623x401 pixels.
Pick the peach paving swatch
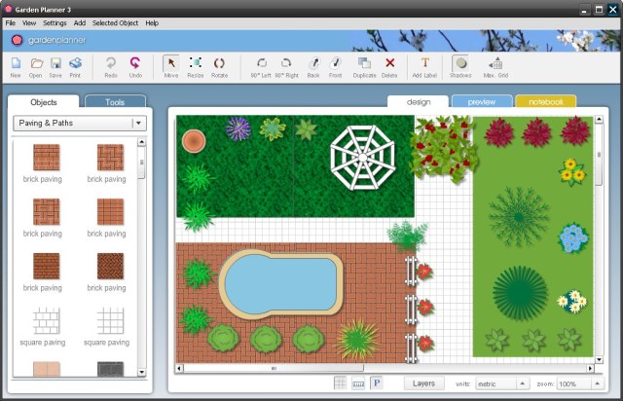tap(47, 369)
